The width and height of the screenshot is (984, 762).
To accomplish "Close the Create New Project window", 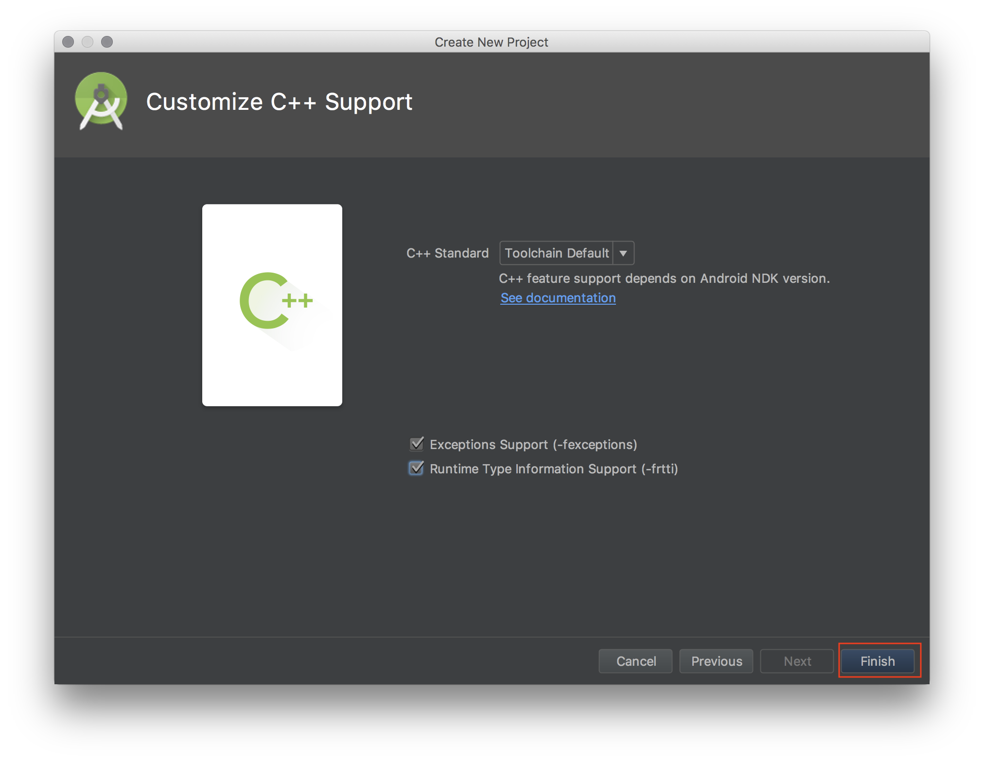I will click(68, 42).
